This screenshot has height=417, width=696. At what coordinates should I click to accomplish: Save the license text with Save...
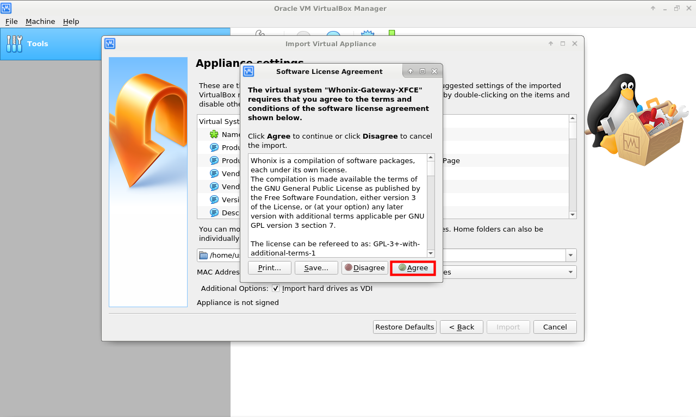(x=316, y=268)
